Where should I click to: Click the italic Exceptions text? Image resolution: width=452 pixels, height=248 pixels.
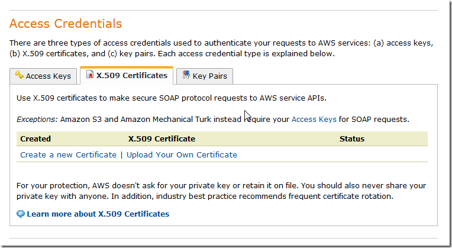[37, 119]
